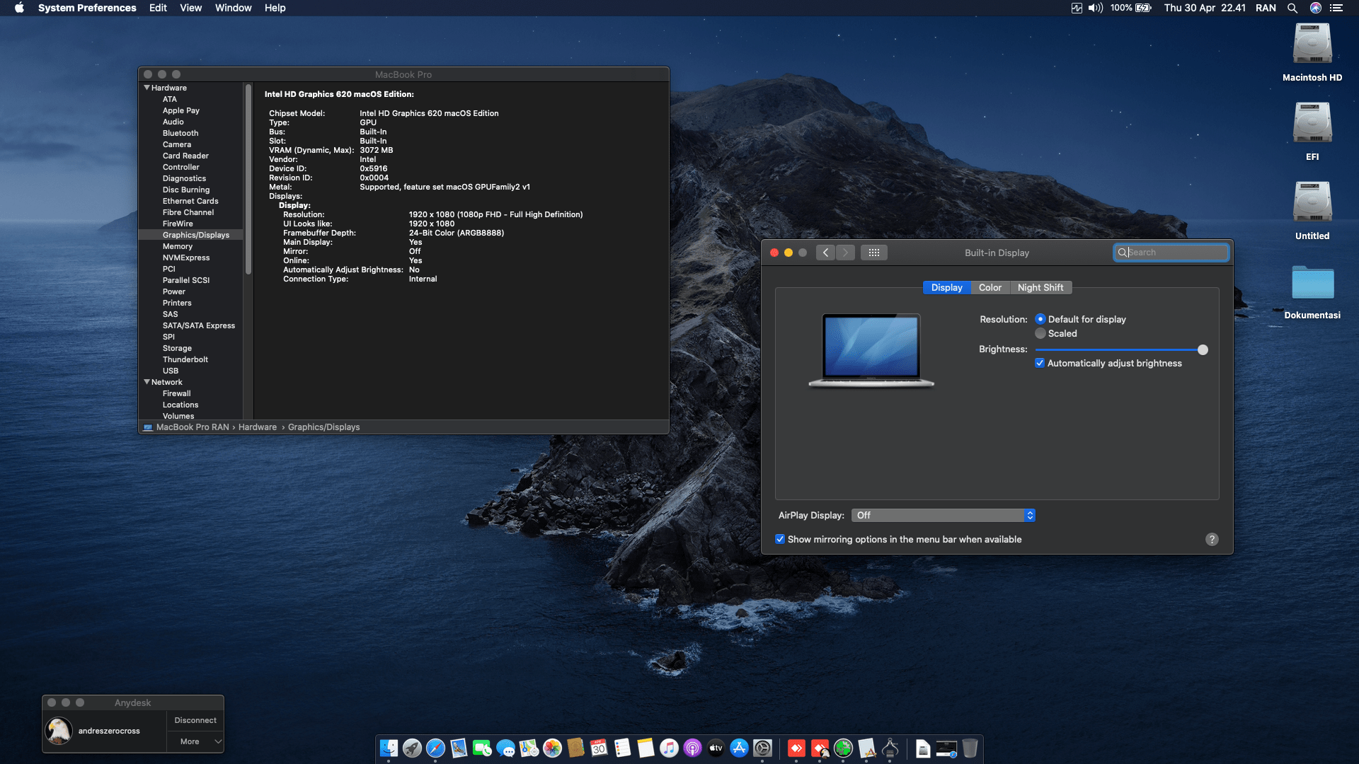
Task: Collapse the Hardware tree section
Action: coord(147,88)
